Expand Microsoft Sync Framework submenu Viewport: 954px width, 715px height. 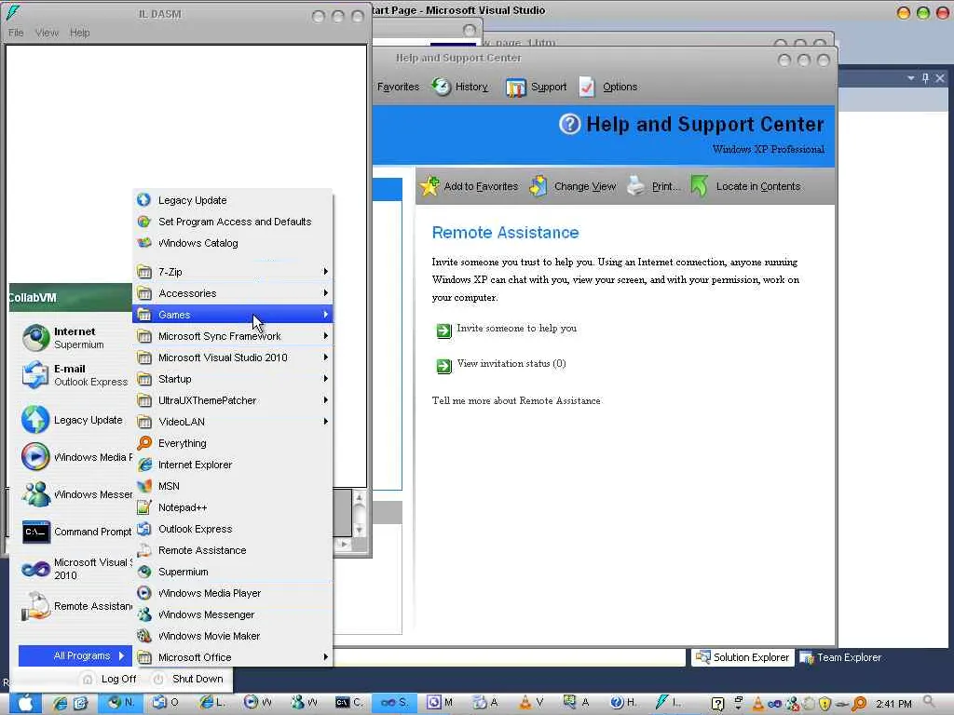(232, 336)
